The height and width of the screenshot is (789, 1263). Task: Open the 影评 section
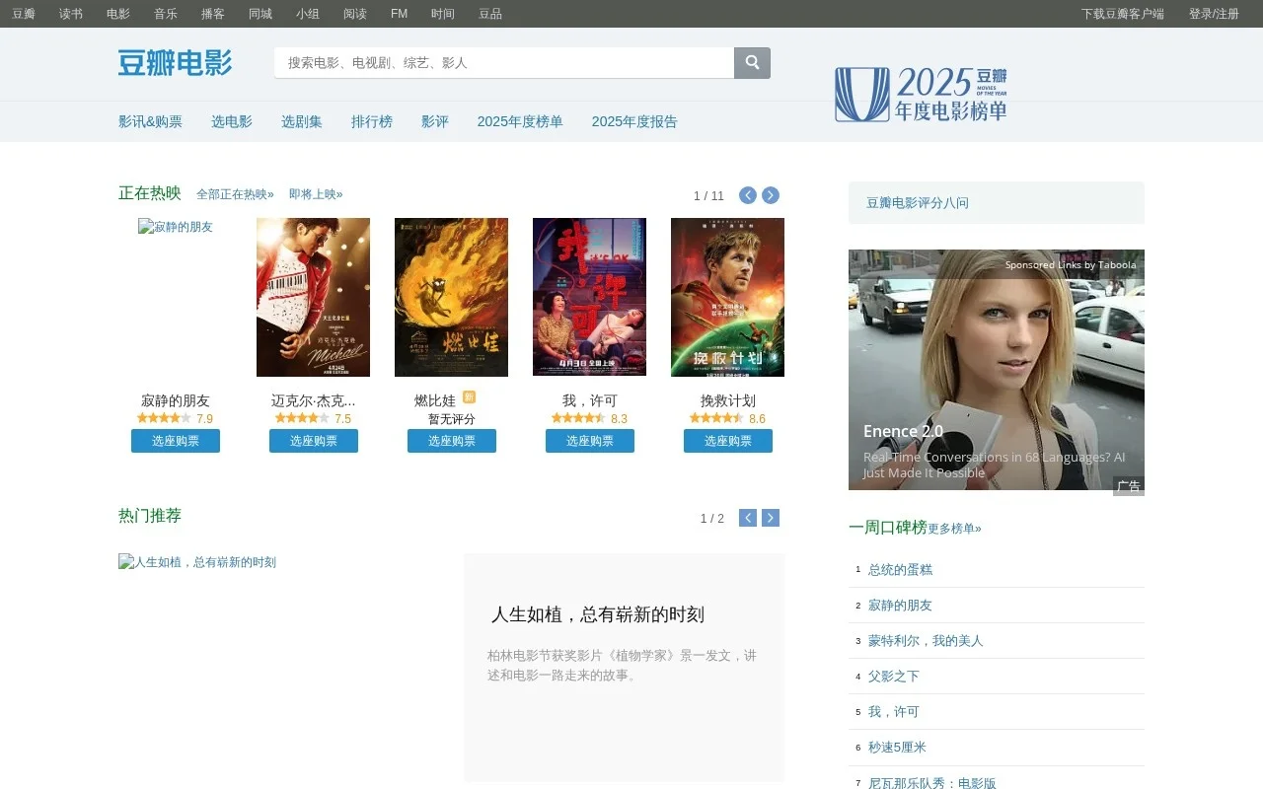click(435, 121)
